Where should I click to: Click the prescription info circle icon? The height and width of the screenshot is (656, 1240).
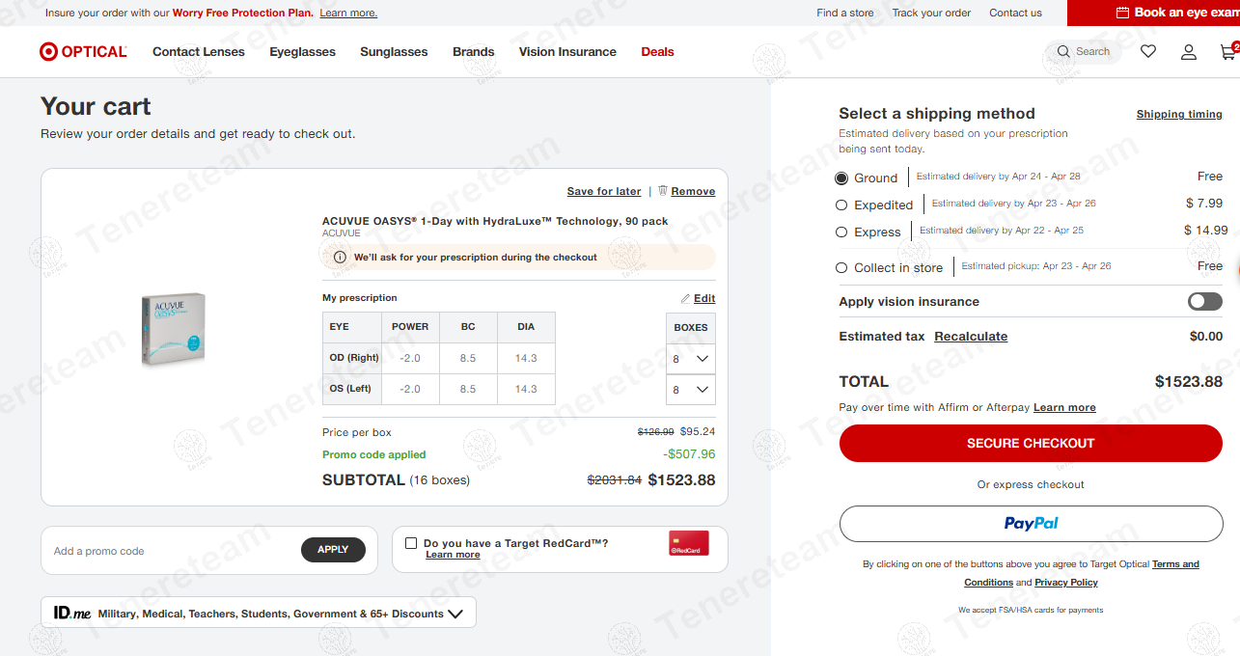(x=340, y=258)
